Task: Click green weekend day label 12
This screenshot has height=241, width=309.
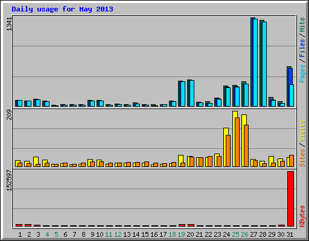Action: [x=118, y=234]
